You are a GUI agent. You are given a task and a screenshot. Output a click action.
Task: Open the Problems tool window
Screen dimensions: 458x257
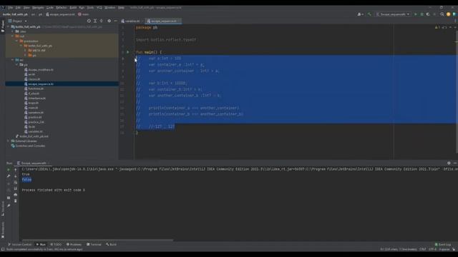[74, 244]
